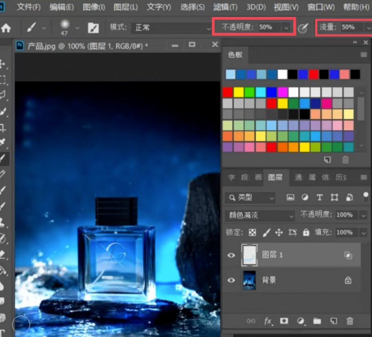Open the 色板 panel options menu
Viewport: 372px width, 337px height.
coord(364,55)
